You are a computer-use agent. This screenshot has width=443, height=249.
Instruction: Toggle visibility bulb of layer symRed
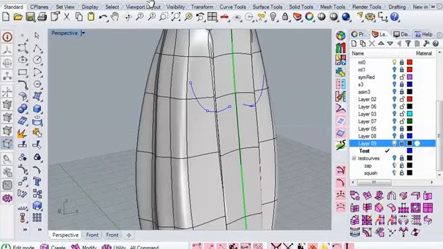[394, 77]
